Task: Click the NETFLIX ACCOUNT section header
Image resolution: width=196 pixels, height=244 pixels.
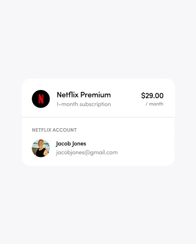Action: click(x=54, y=130)
